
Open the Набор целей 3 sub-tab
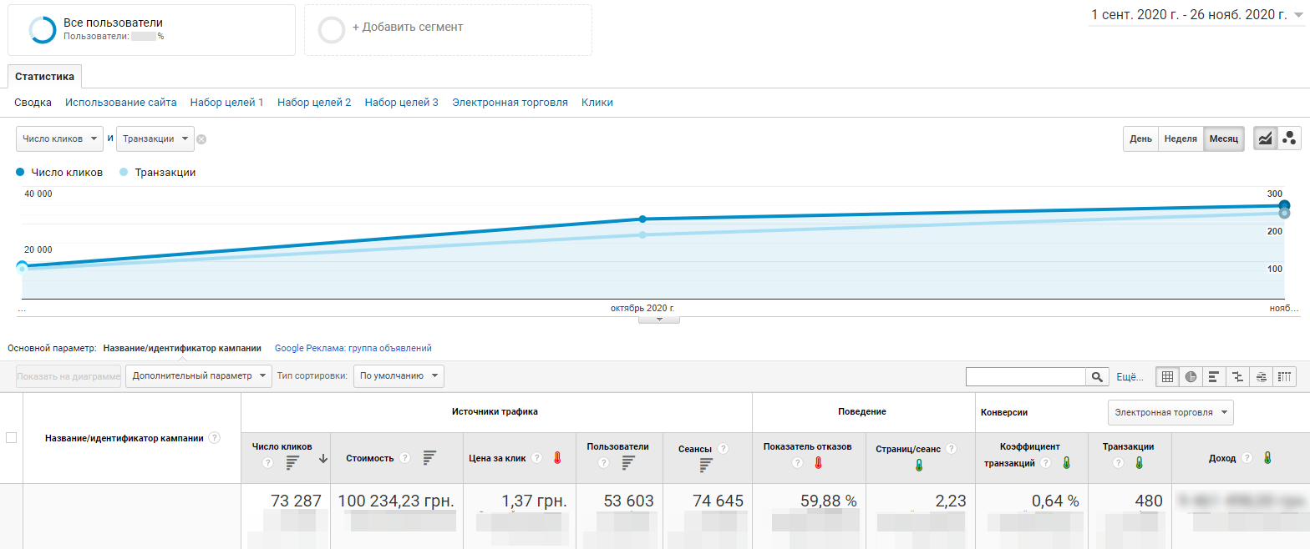pyautogui.click(x=402, y=103)
